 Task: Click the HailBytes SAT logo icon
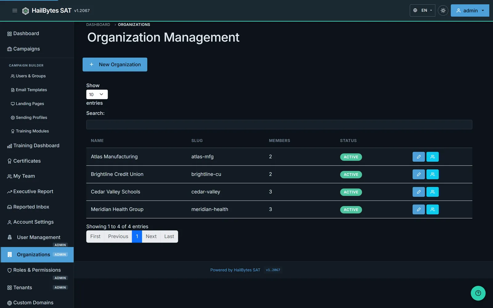click(x=26, y=11)
